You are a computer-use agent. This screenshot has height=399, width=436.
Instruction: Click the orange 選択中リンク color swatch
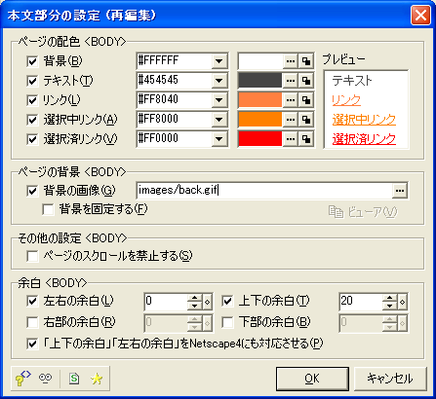(x=260, y=120)
